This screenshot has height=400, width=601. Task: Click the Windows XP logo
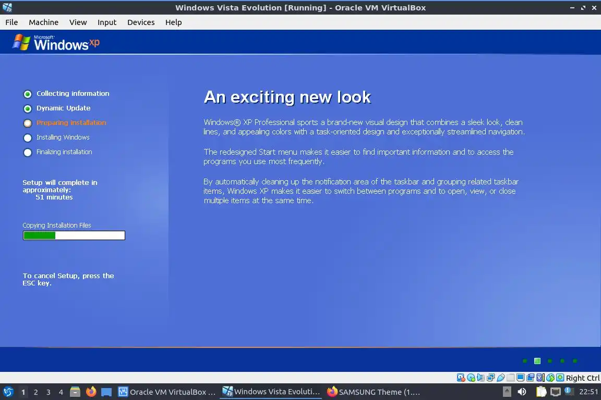(x=56, y=43)
